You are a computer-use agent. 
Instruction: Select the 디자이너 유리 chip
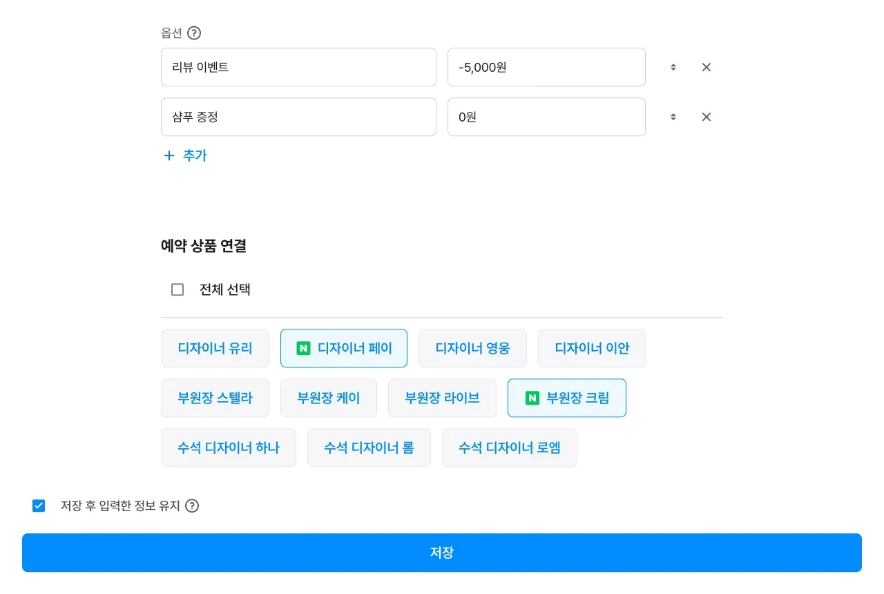pyautogui.click(x=215, y=348)
